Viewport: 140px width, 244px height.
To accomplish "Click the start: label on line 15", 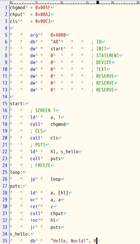I will 18,103.
